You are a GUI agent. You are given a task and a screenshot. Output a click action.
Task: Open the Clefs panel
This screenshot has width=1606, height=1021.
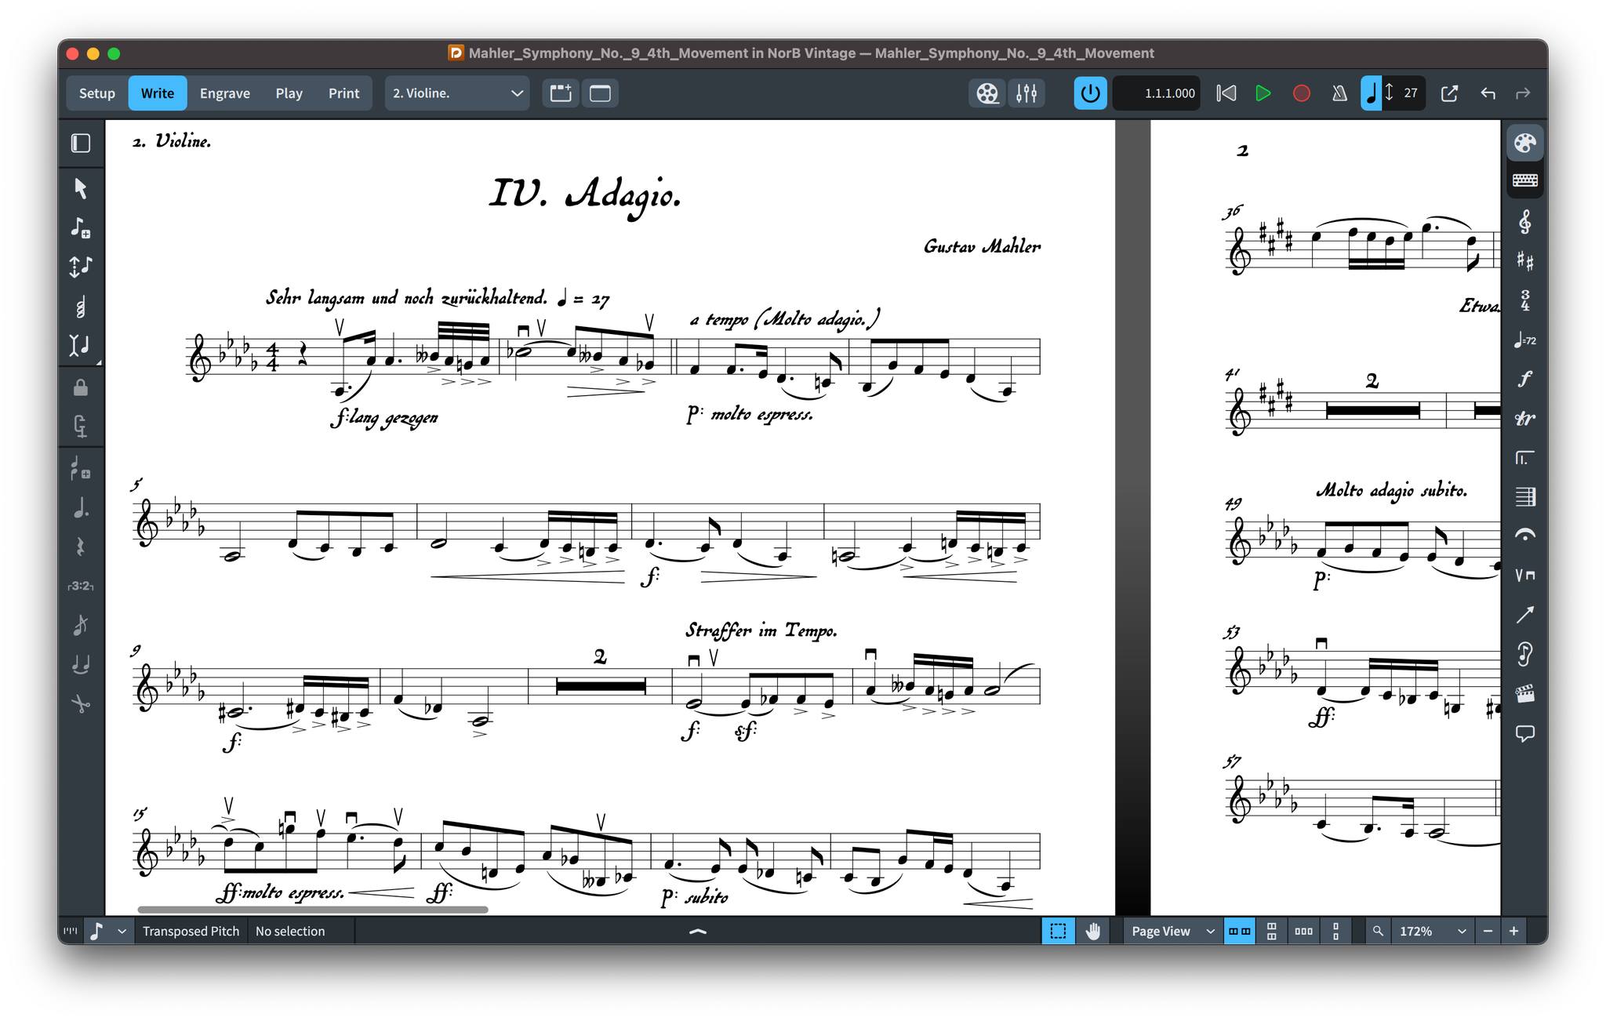coord(1524,223)
